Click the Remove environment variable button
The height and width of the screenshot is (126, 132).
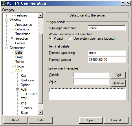click(x=118, y=83)
